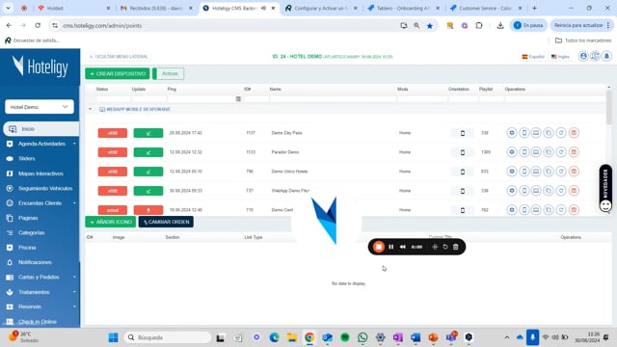Open settings gear for Parador Demo row
The width and height of the screenshot is (617, 347).
(512, 152)
